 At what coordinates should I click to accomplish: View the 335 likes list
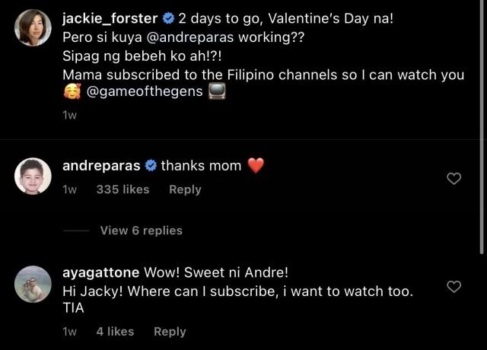click(x=123, y=189)
